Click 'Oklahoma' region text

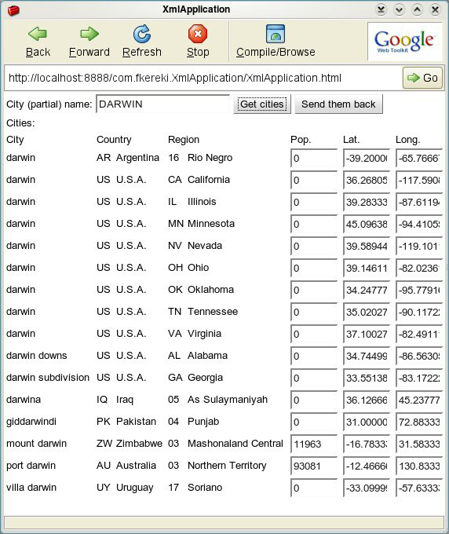[210, 290]
